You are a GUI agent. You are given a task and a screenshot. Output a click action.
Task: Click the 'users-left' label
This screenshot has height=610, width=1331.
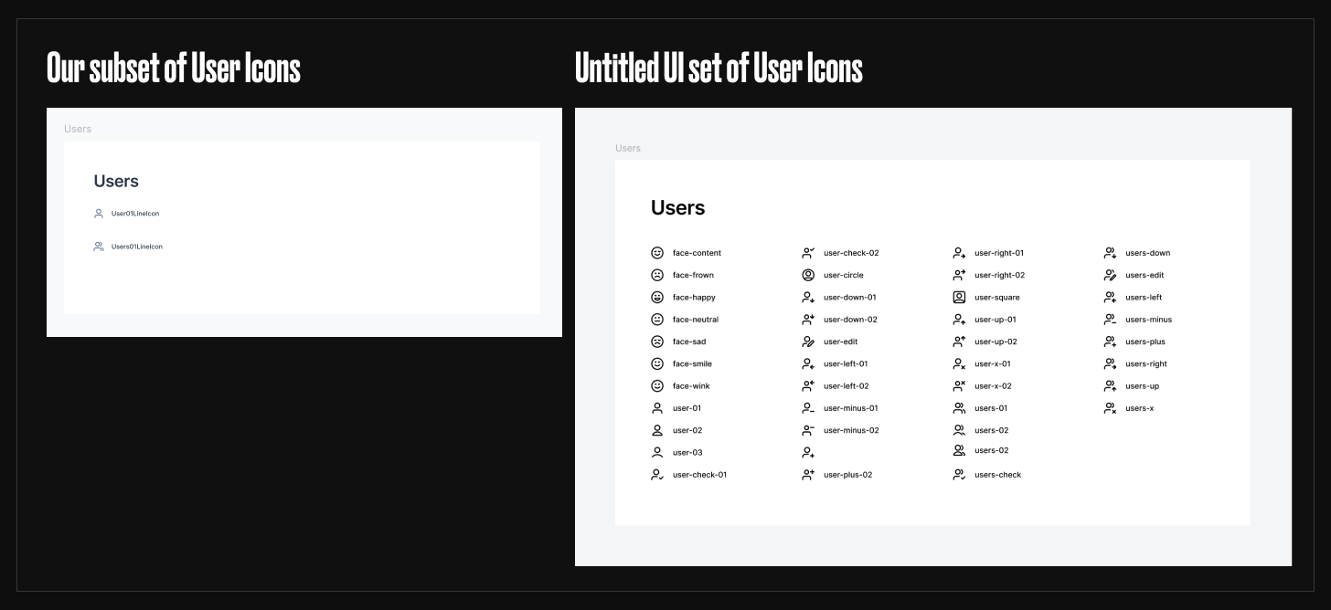pos(1144,297)
